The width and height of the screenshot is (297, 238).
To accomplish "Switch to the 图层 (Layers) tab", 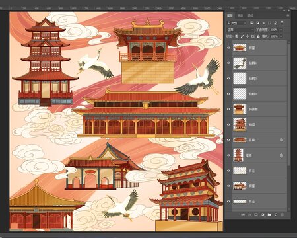I will [230, 15].
